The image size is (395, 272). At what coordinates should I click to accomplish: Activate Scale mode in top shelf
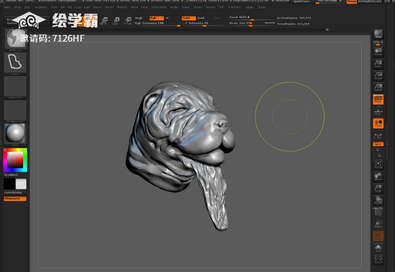(115, 20)
